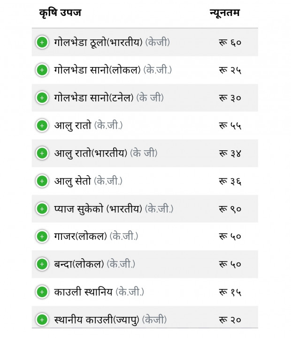Select the प्याज सुकेको (भारतीय) item name

click(x=98, y=209)
